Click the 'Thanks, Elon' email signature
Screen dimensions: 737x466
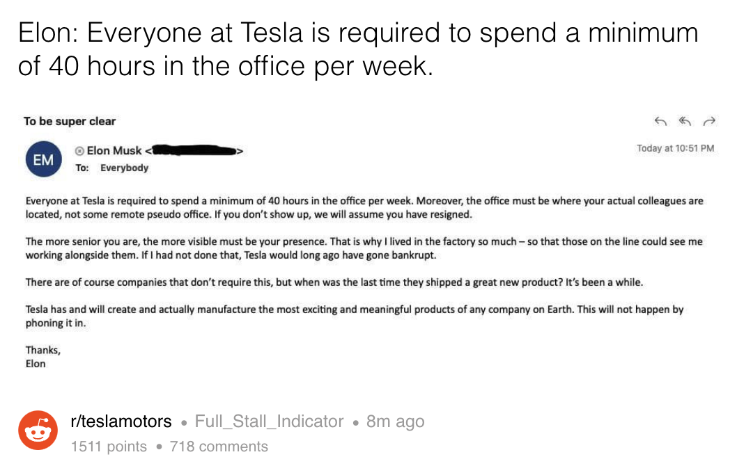(42, 357)
